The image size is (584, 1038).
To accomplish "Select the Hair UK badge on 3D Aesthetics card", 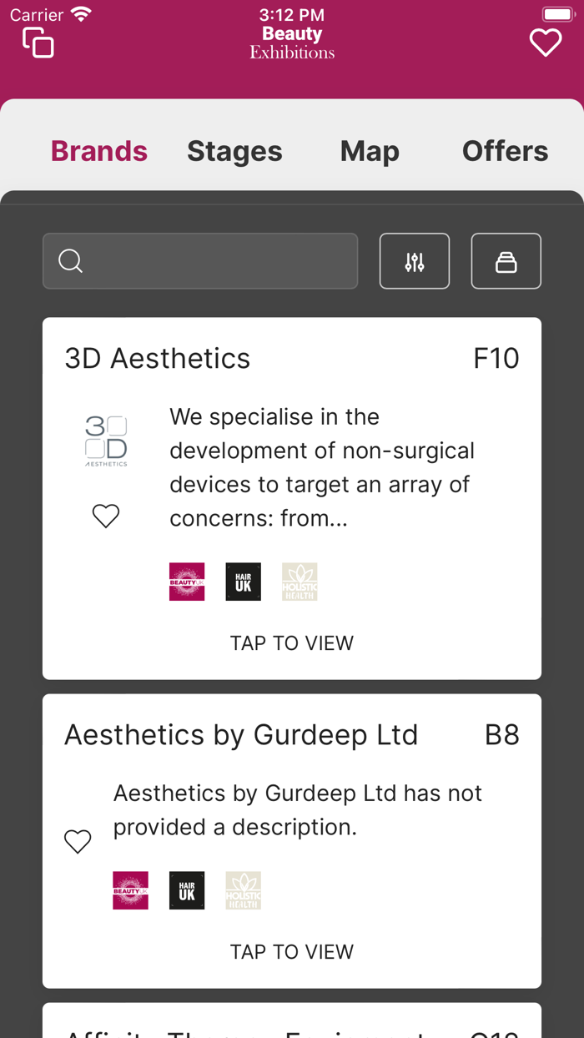I will coord(243,582).
